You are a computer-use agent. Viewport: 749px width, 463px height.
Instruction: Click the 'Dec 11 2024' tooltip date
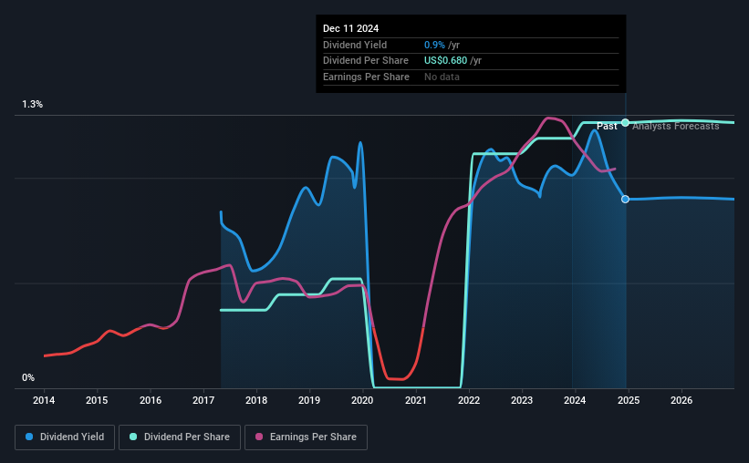click(350, 28)
